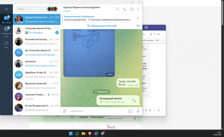Open File Explorer from the taskbar

(x=83, y=134)
